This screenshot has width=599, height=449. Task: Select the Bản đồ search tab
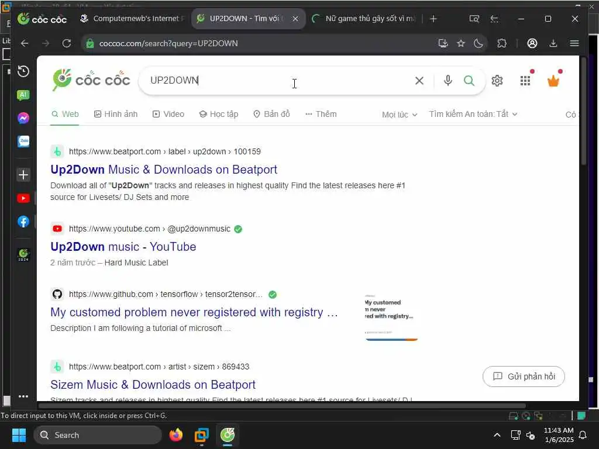click(271, 114)
